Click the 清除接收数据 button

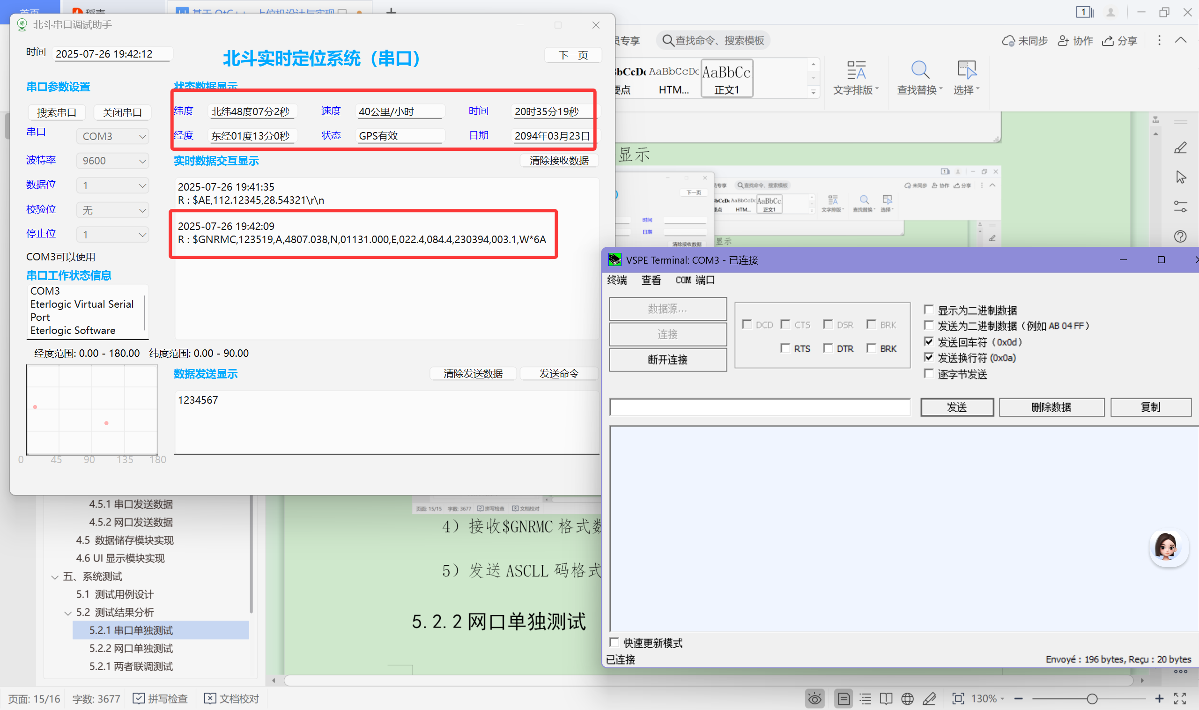(559, 161)
